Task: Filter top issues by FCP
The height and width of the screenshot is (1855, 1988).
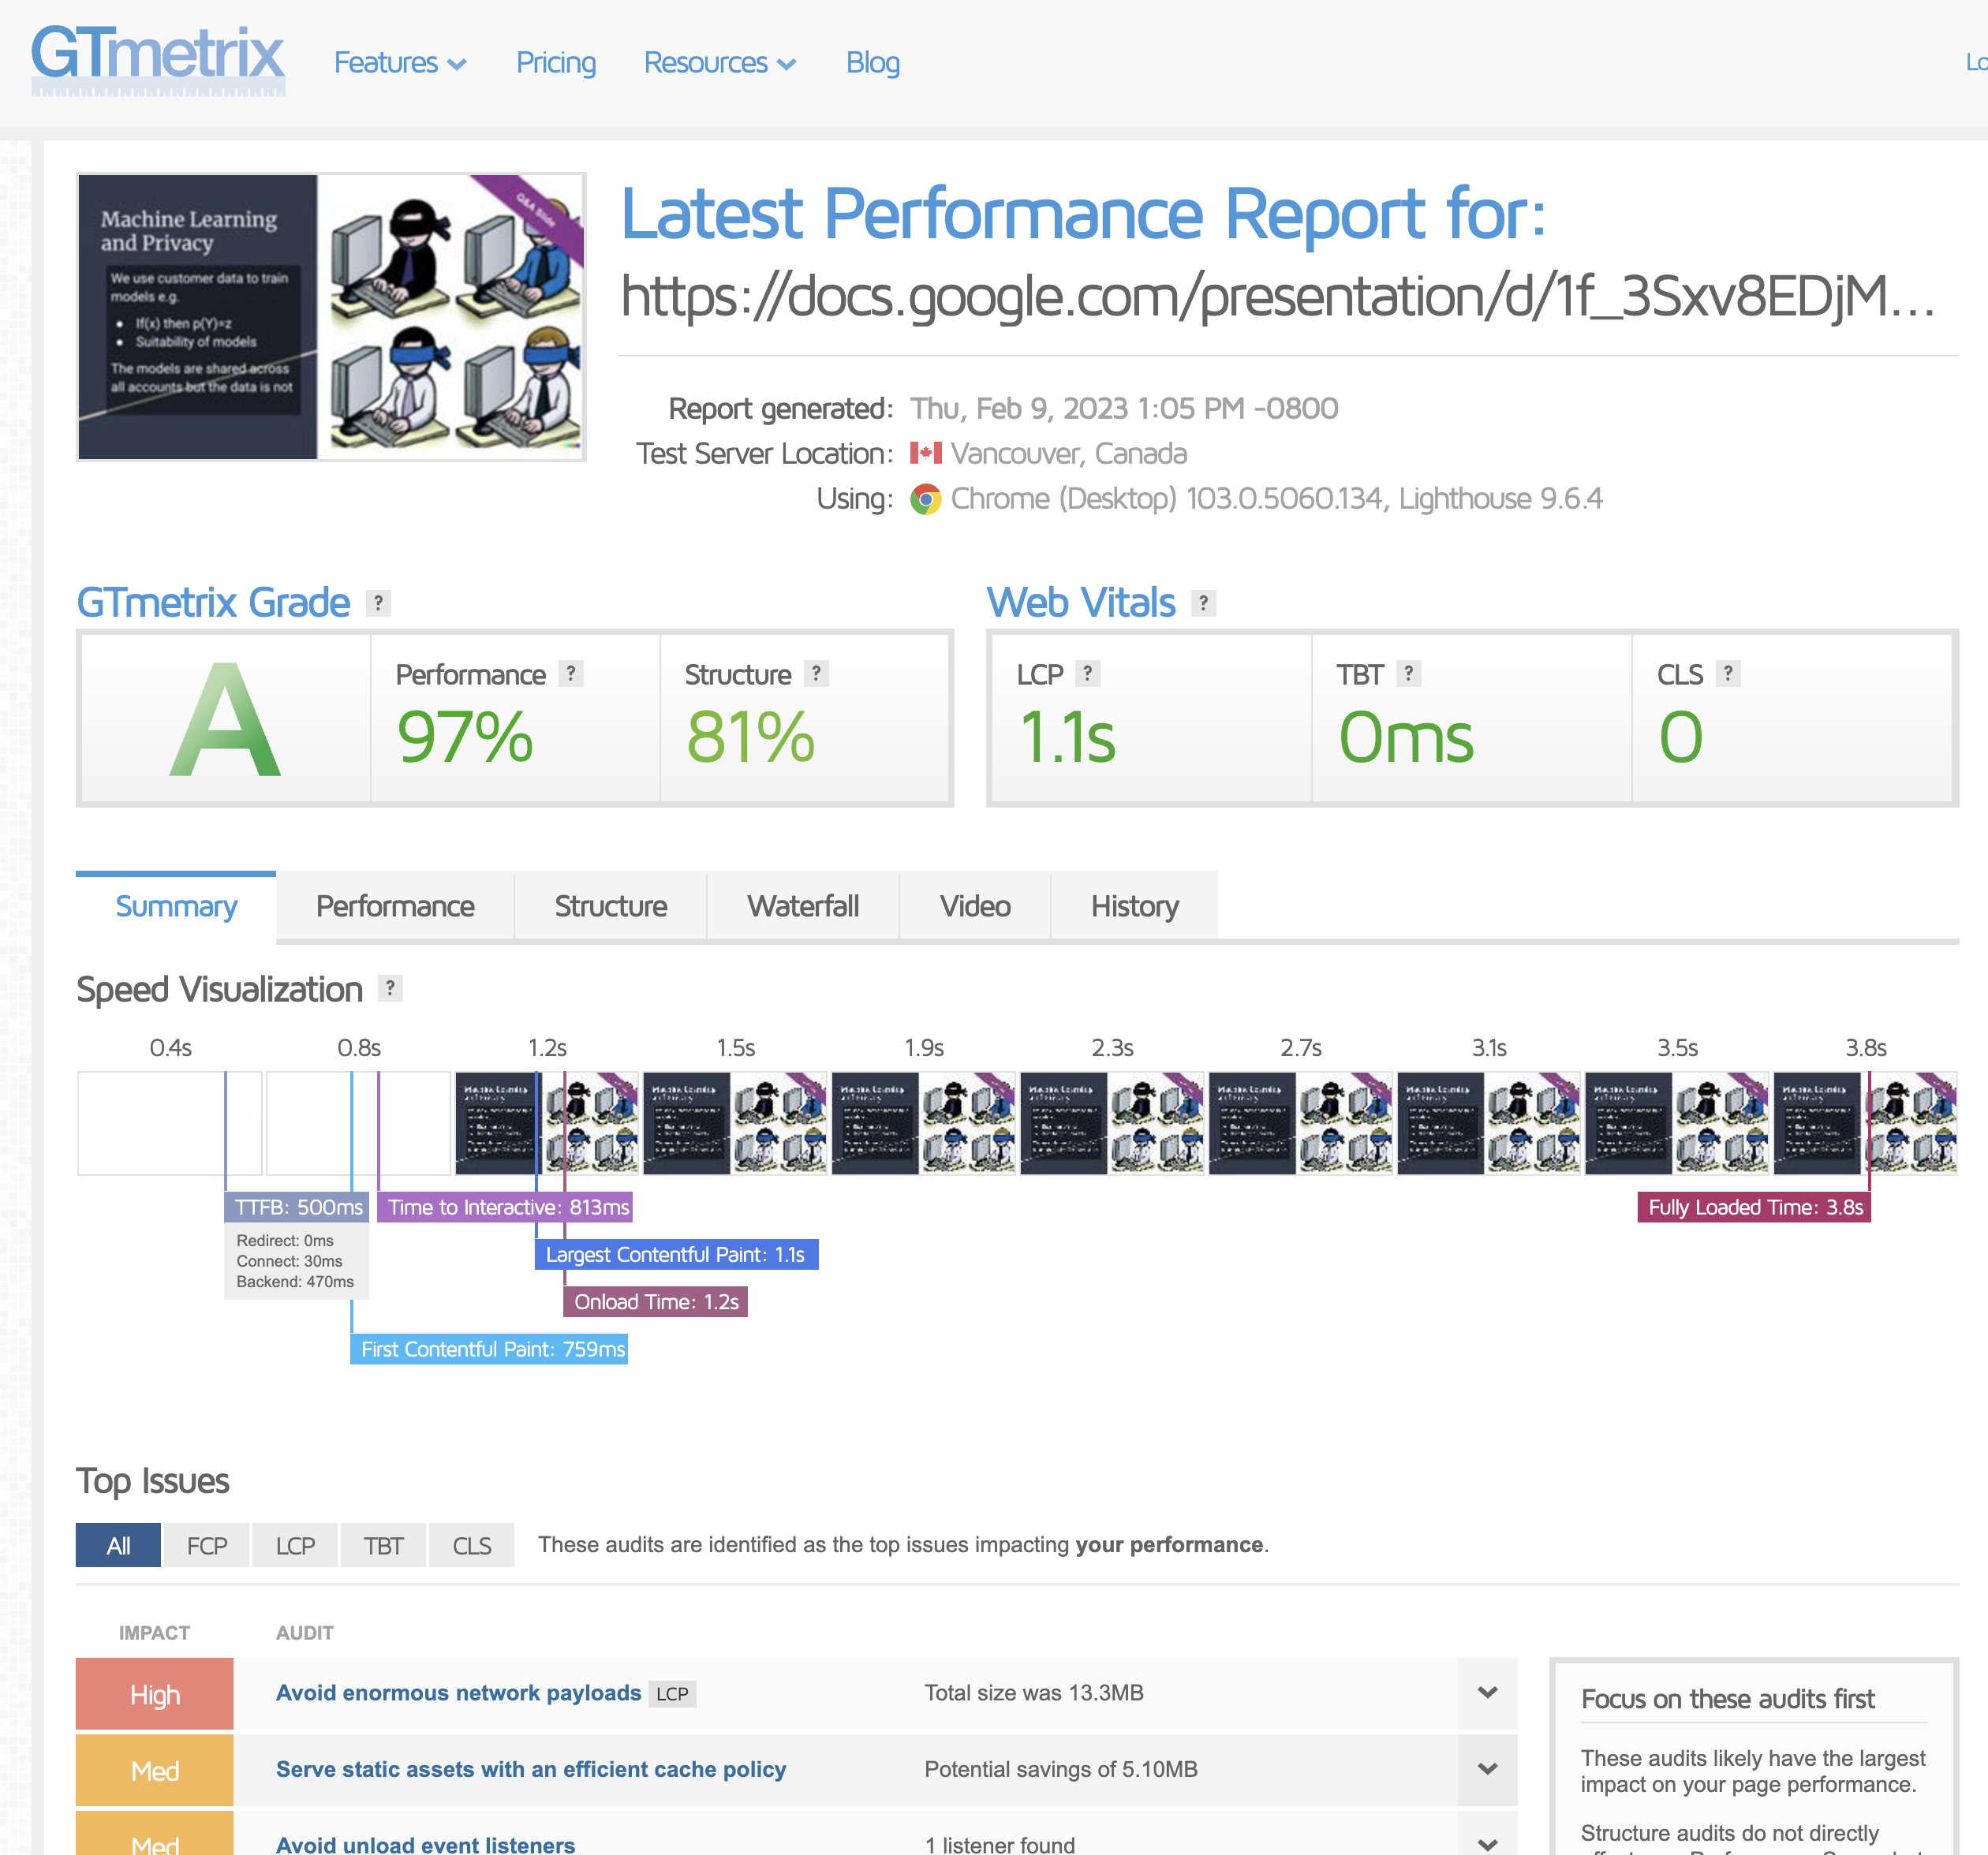Action: [x=207, y=1546]
